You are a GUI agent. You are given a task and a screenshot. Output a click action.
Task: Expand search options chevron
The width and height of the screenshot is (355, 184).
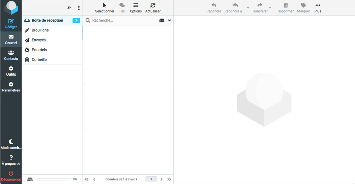[x=169, y=20]
